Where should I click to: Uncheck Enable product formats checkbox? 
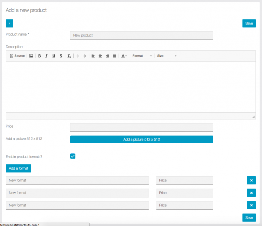73,156
